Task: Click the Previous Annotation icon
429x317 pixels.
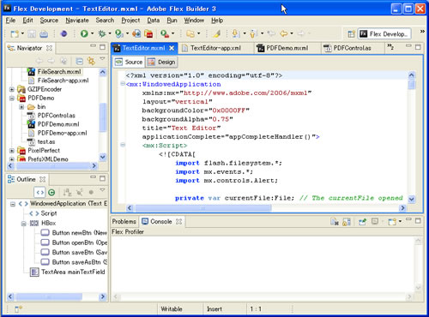Action: [x=253, y=33]
